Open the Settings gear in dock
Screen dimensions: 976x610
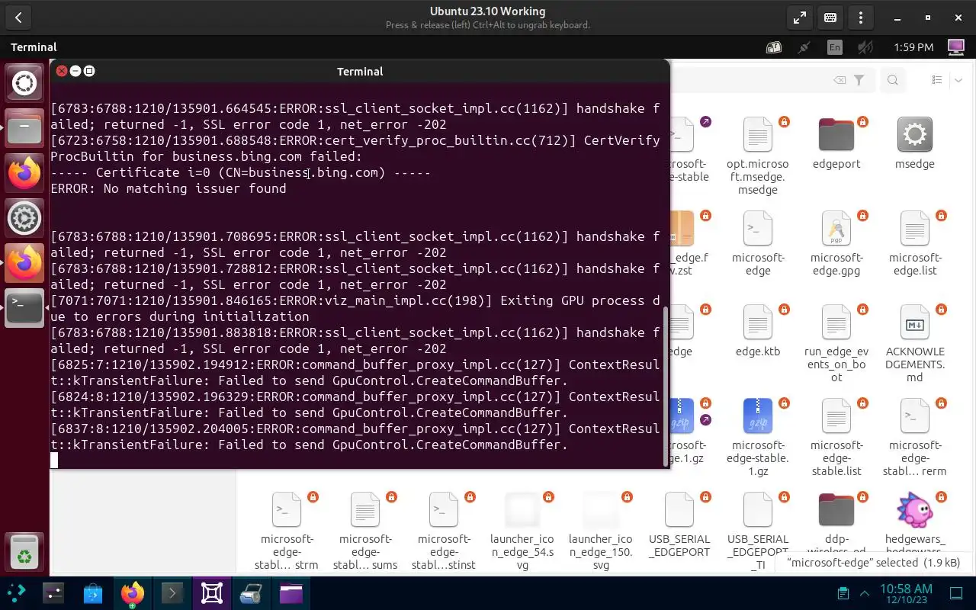(24, 218)
